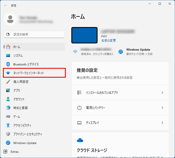Open the インストールされているアプリ row
The height and width of the screenshot is (158, 175).
click(x=120, y=92)
